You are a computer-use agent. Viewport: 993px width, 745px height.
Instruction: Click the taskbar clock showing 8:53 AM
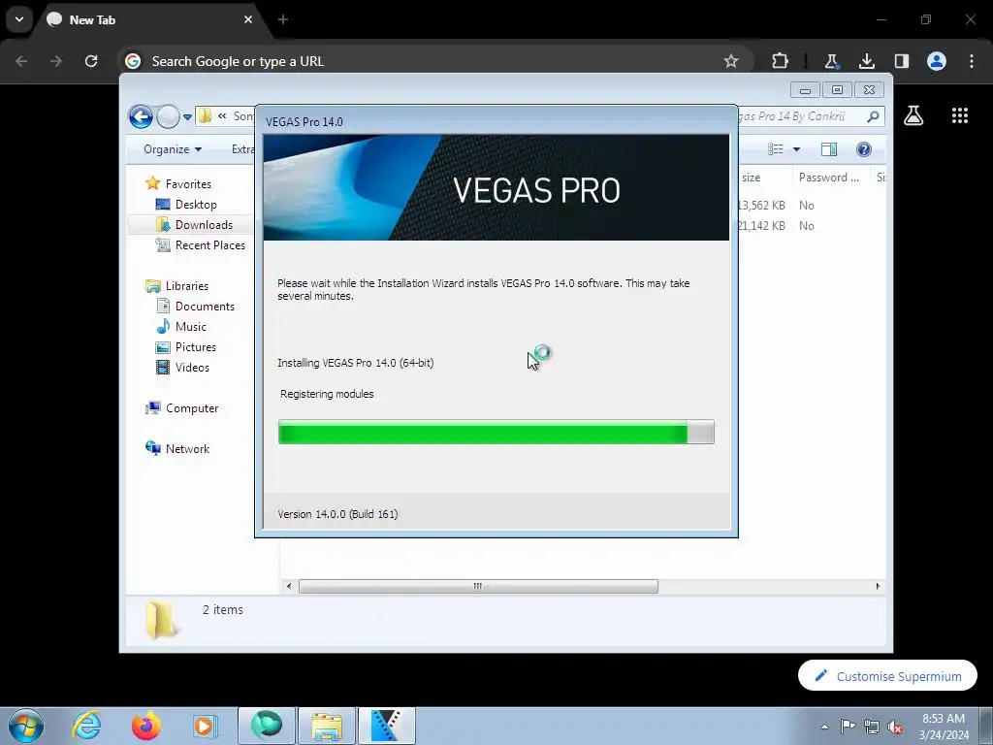click(x=944, y=726)
